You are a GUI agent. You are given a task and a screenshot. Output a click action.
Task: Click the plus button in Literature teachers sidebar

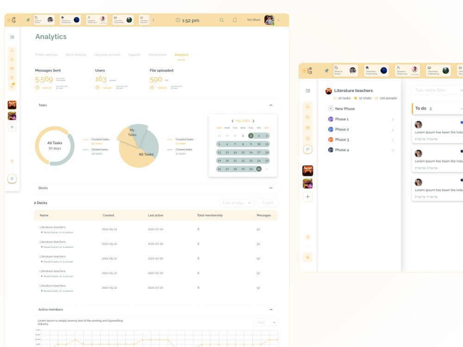pyautogui.click(x=308, y=197)
